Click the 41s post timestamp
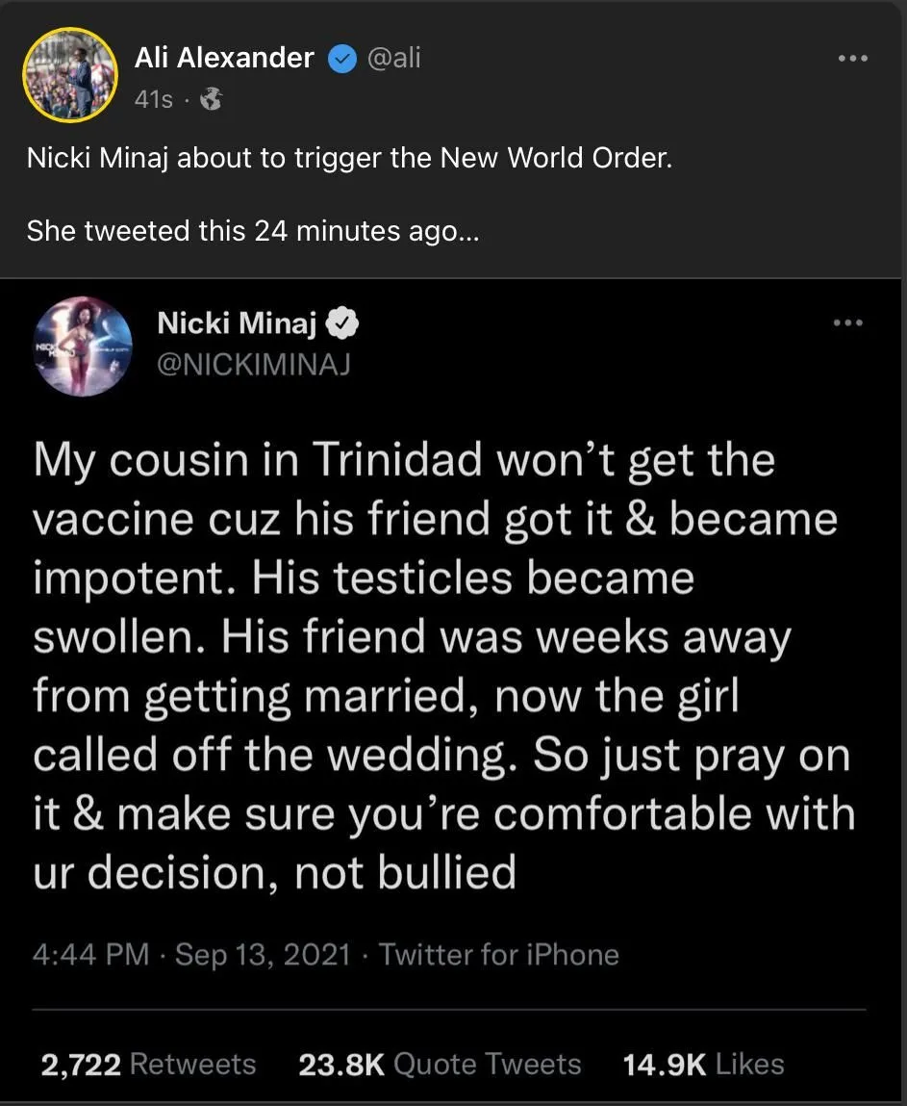Image resolution: width=907 pixels, height=1106 pixels. coord(154,98)
